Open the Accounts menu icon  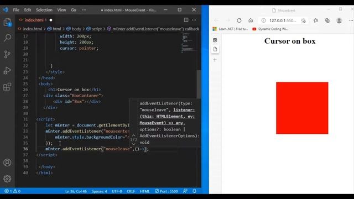tap(7, 163)
